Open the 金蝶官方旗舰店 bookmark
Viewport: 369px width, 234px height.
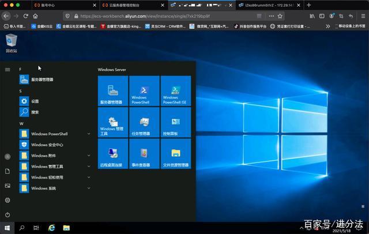point(121,27)
